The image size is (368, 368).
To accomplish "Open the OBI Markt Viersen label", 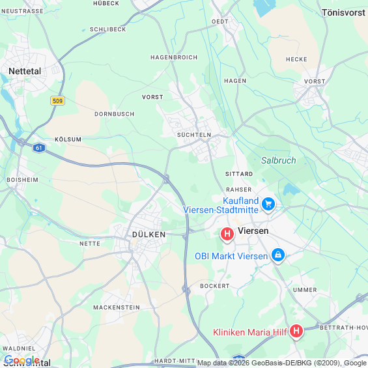I will click(231, 256).
